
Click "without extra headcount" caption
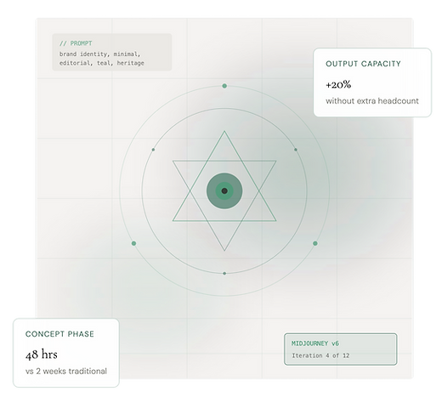coord(372,101)
